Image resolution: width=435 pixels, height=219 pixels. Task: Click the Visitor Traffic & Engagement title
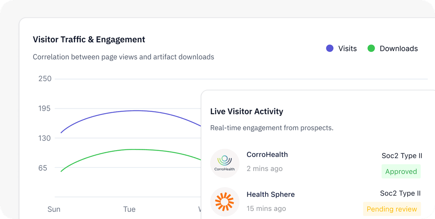pos(89,39)
